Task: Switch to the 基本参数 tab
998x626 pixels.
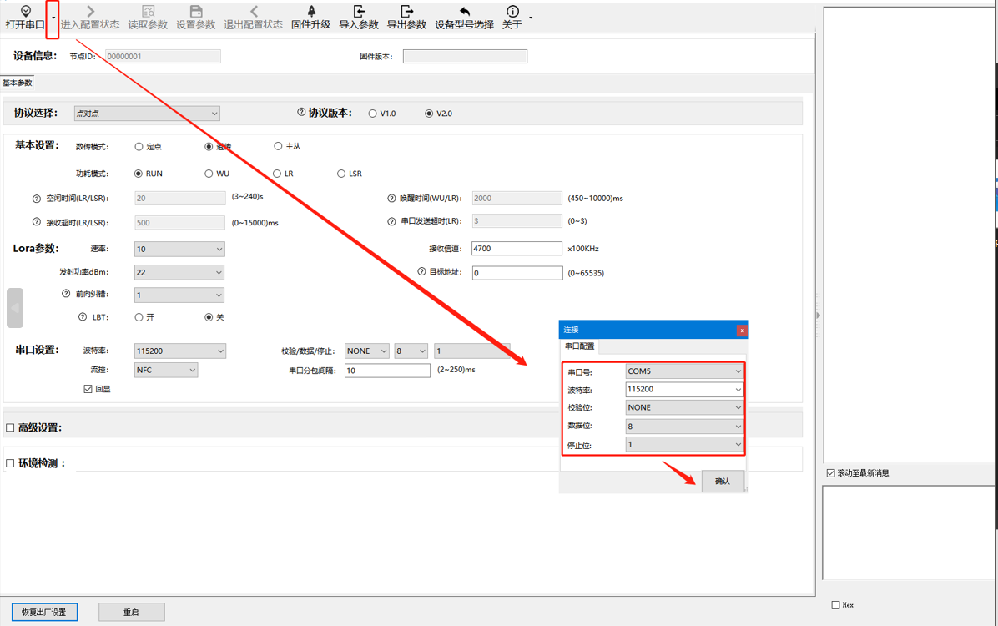Action: click(x=18, y=83)
